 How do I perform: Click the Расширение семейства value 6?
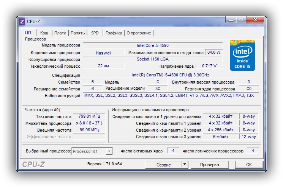point(93,89)
